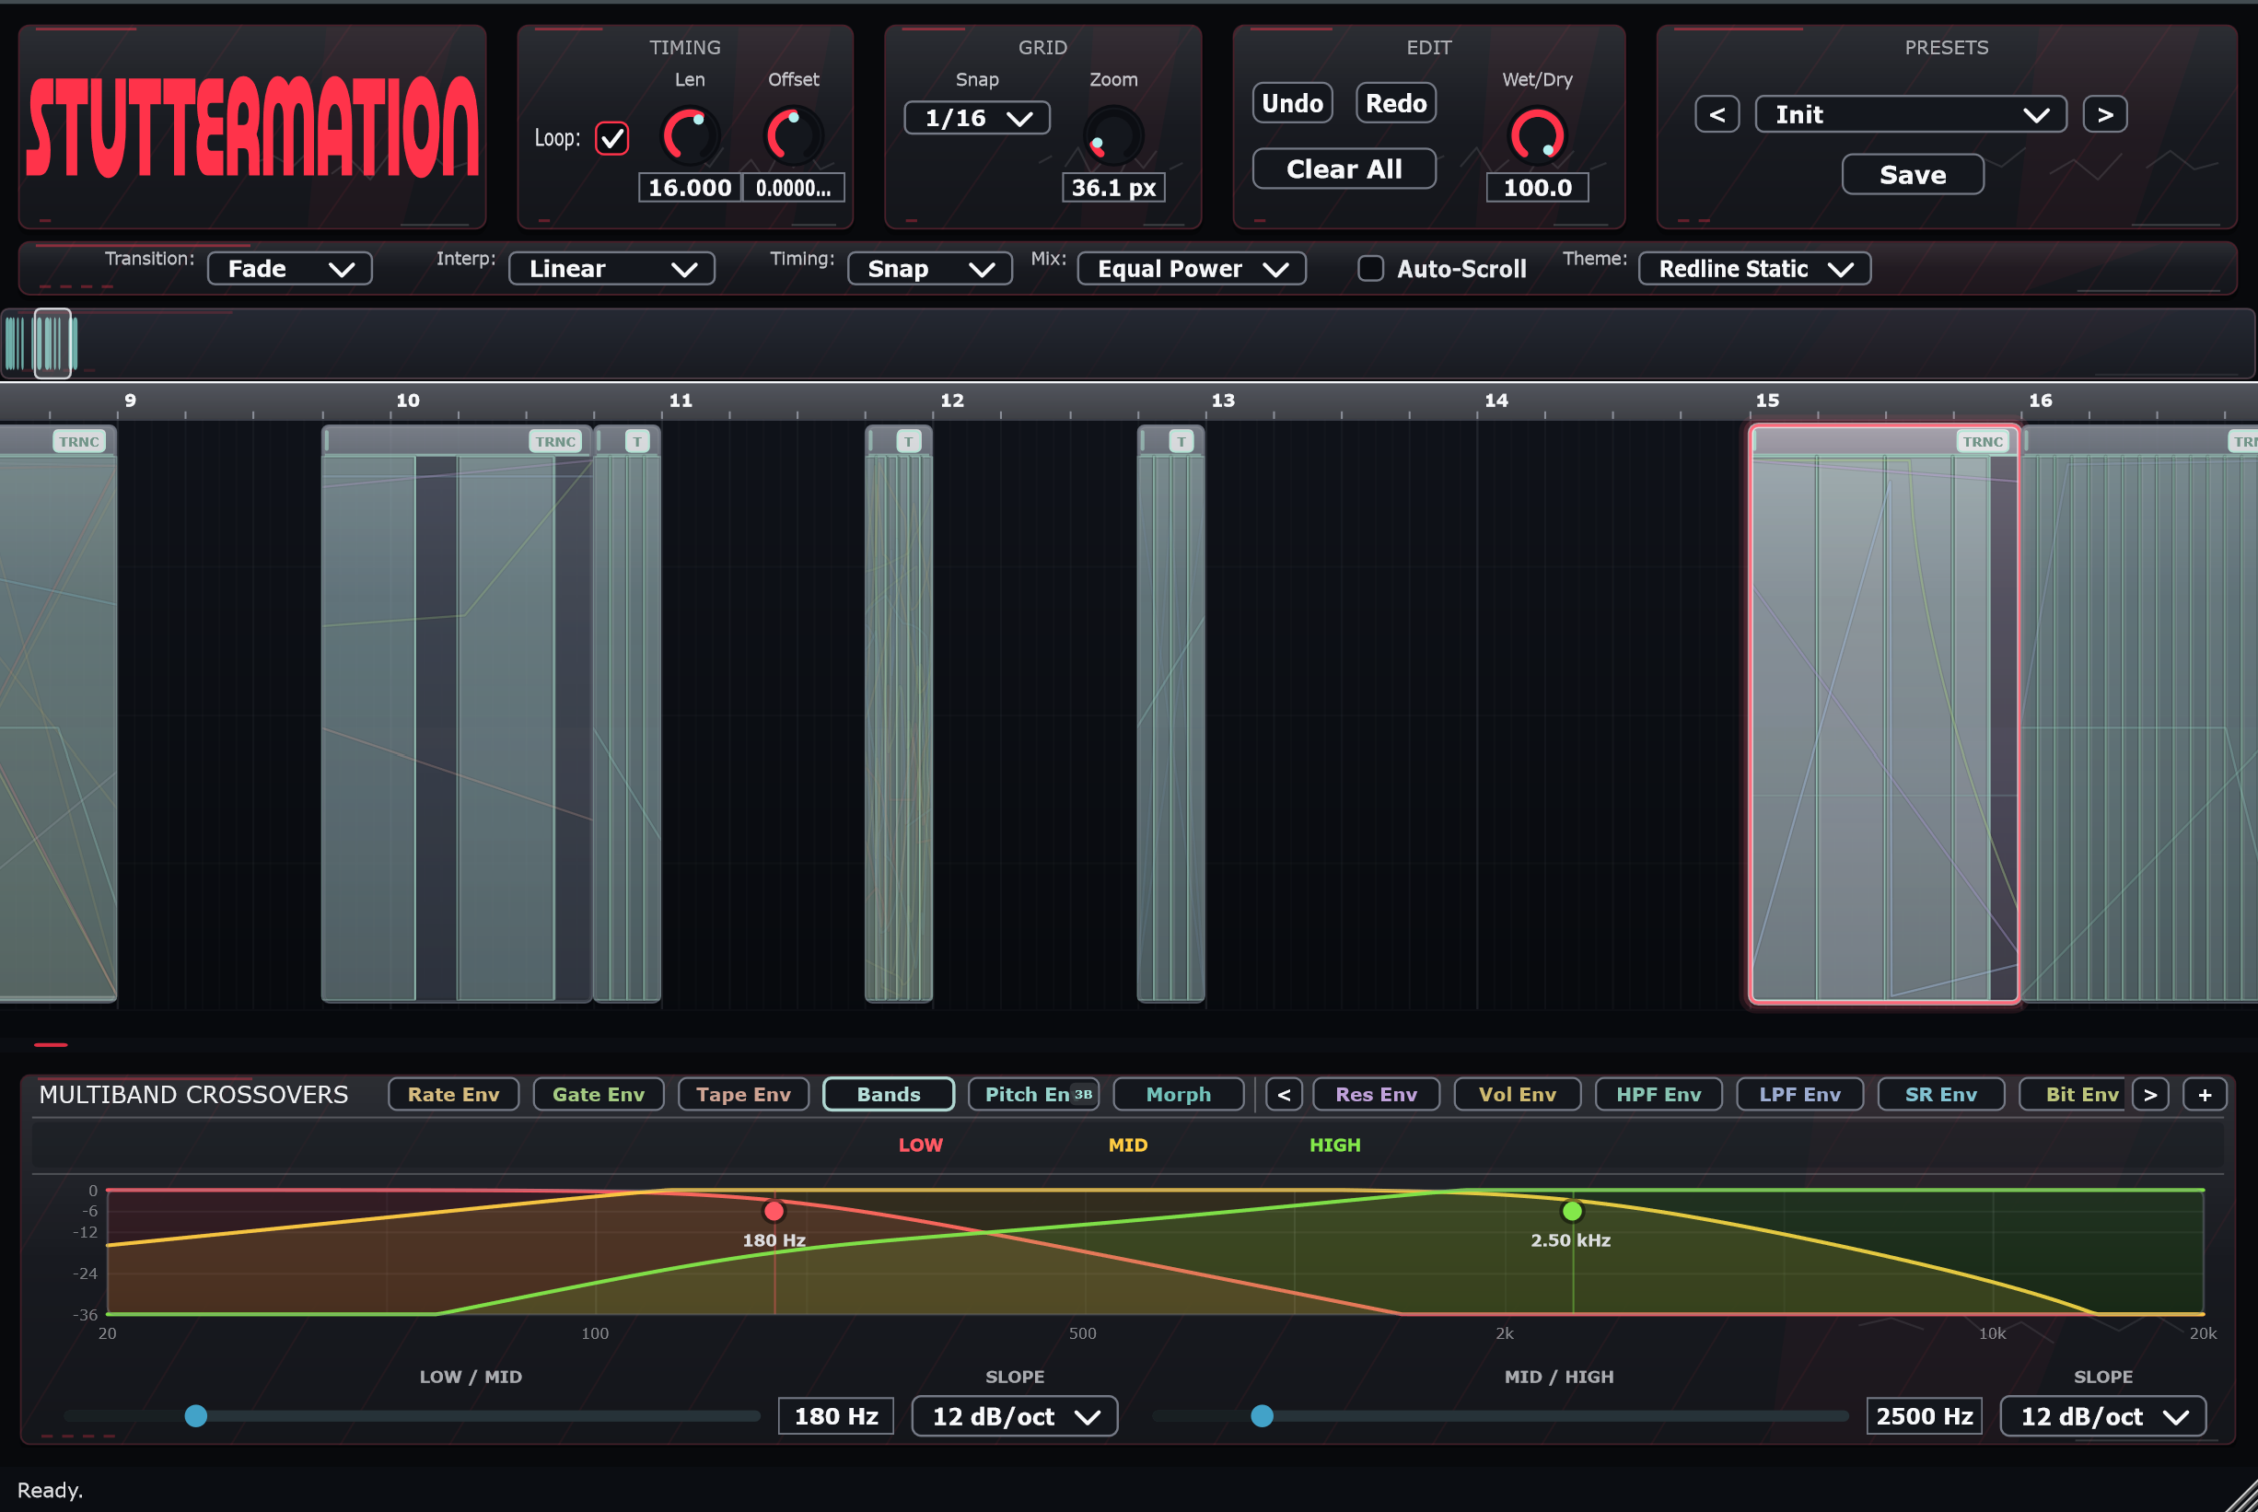
Task: Click the Redo button
Action: pyautogui.click(x=1396, y=103)
